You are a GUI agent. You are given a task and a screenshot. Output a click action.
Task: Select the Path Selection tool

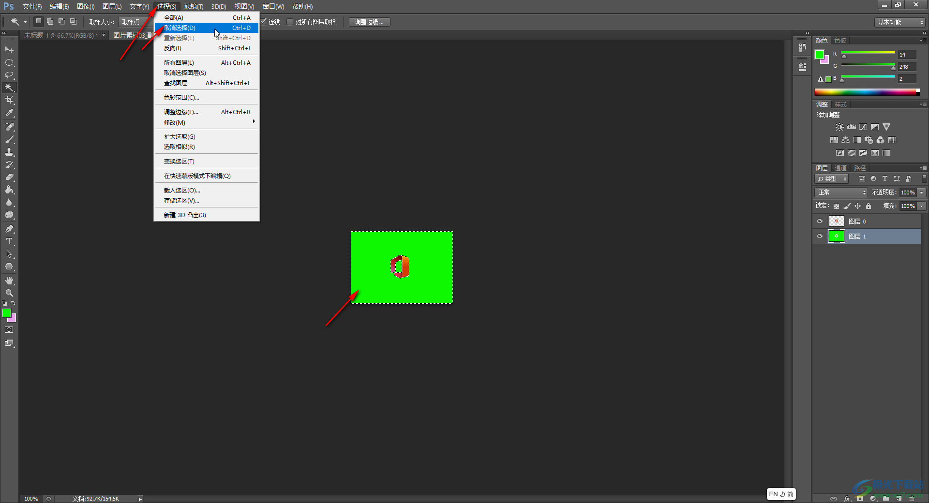9,254
